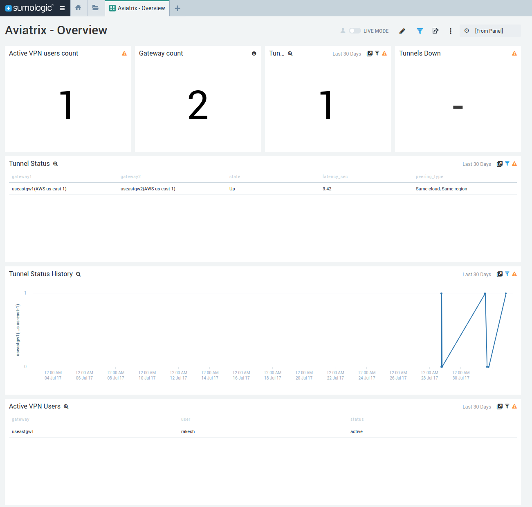Click magnifier icon beside Tunnel Status History
The image size is (532, 507).
click(x=79, y=274)
